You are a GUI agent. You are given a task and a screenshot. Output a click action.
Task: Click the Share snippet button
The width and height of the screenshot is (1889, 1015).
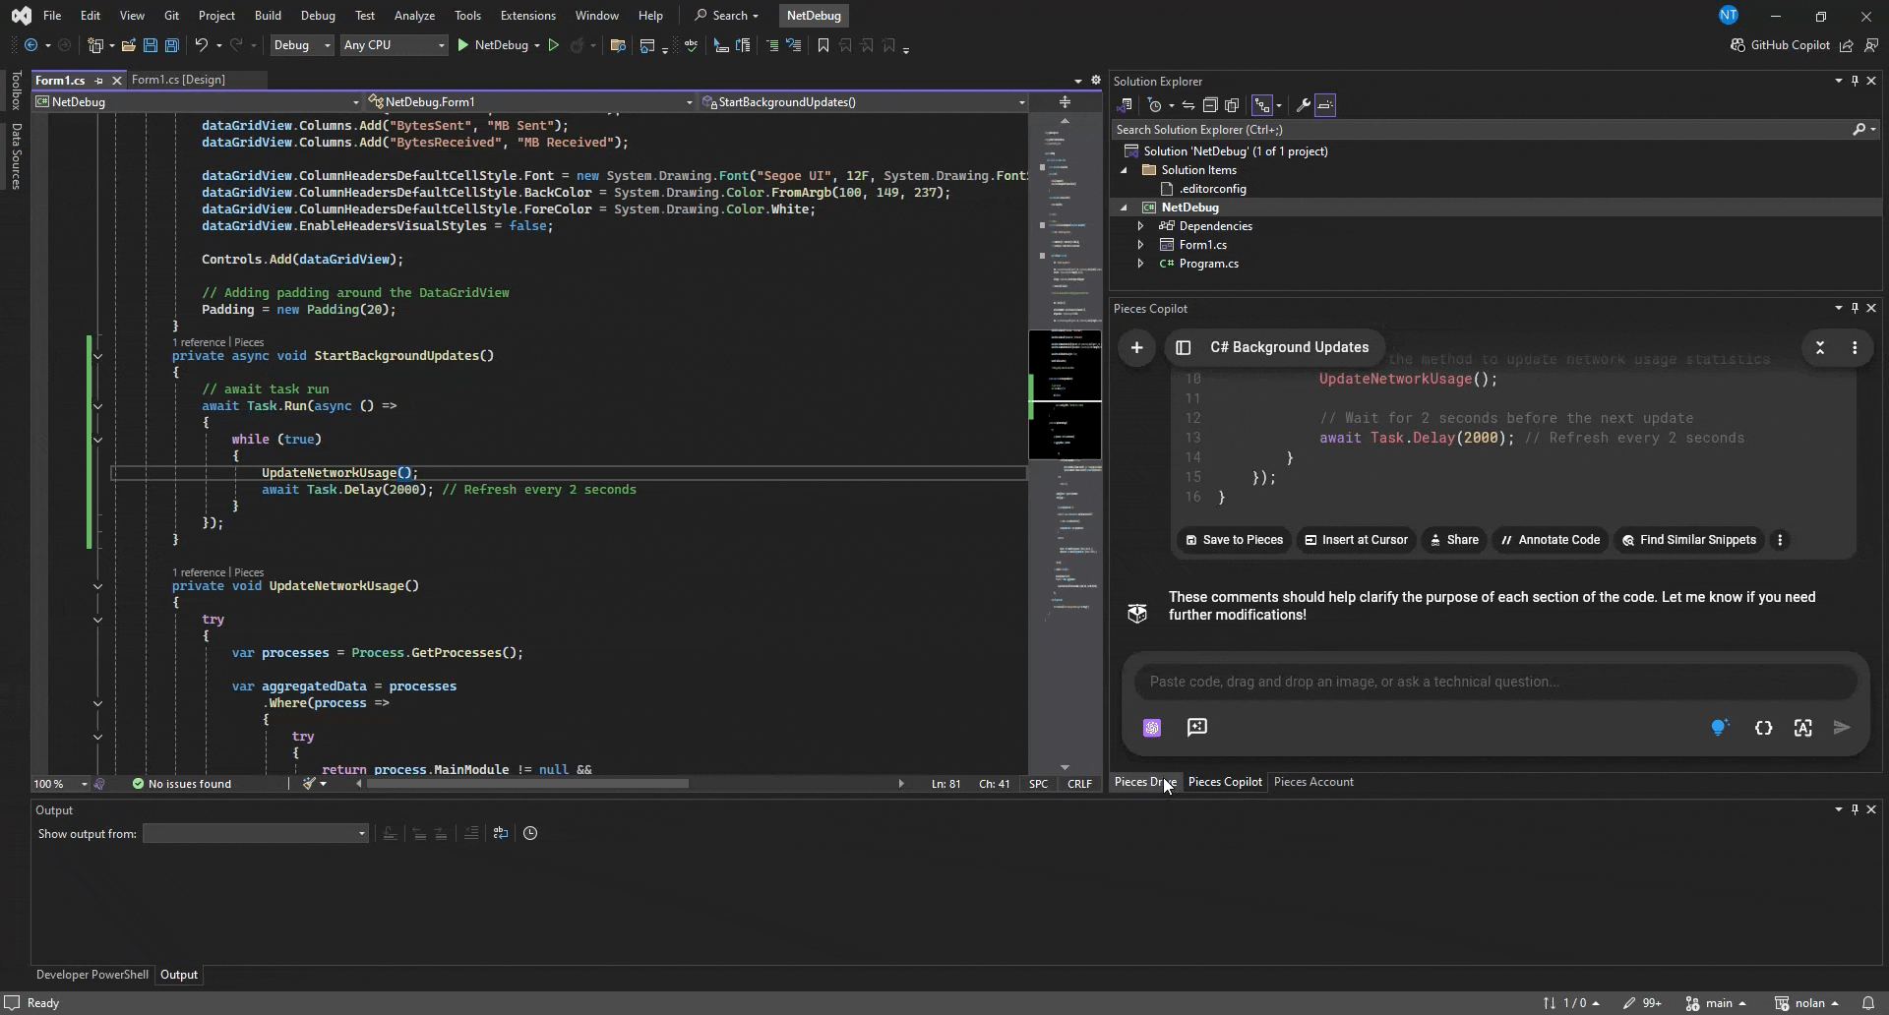[x=1454, y=540]
